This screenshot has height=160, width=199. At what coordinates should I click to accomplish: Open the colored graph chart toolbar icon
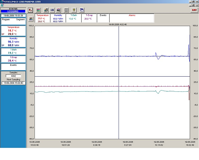point(38,10)
